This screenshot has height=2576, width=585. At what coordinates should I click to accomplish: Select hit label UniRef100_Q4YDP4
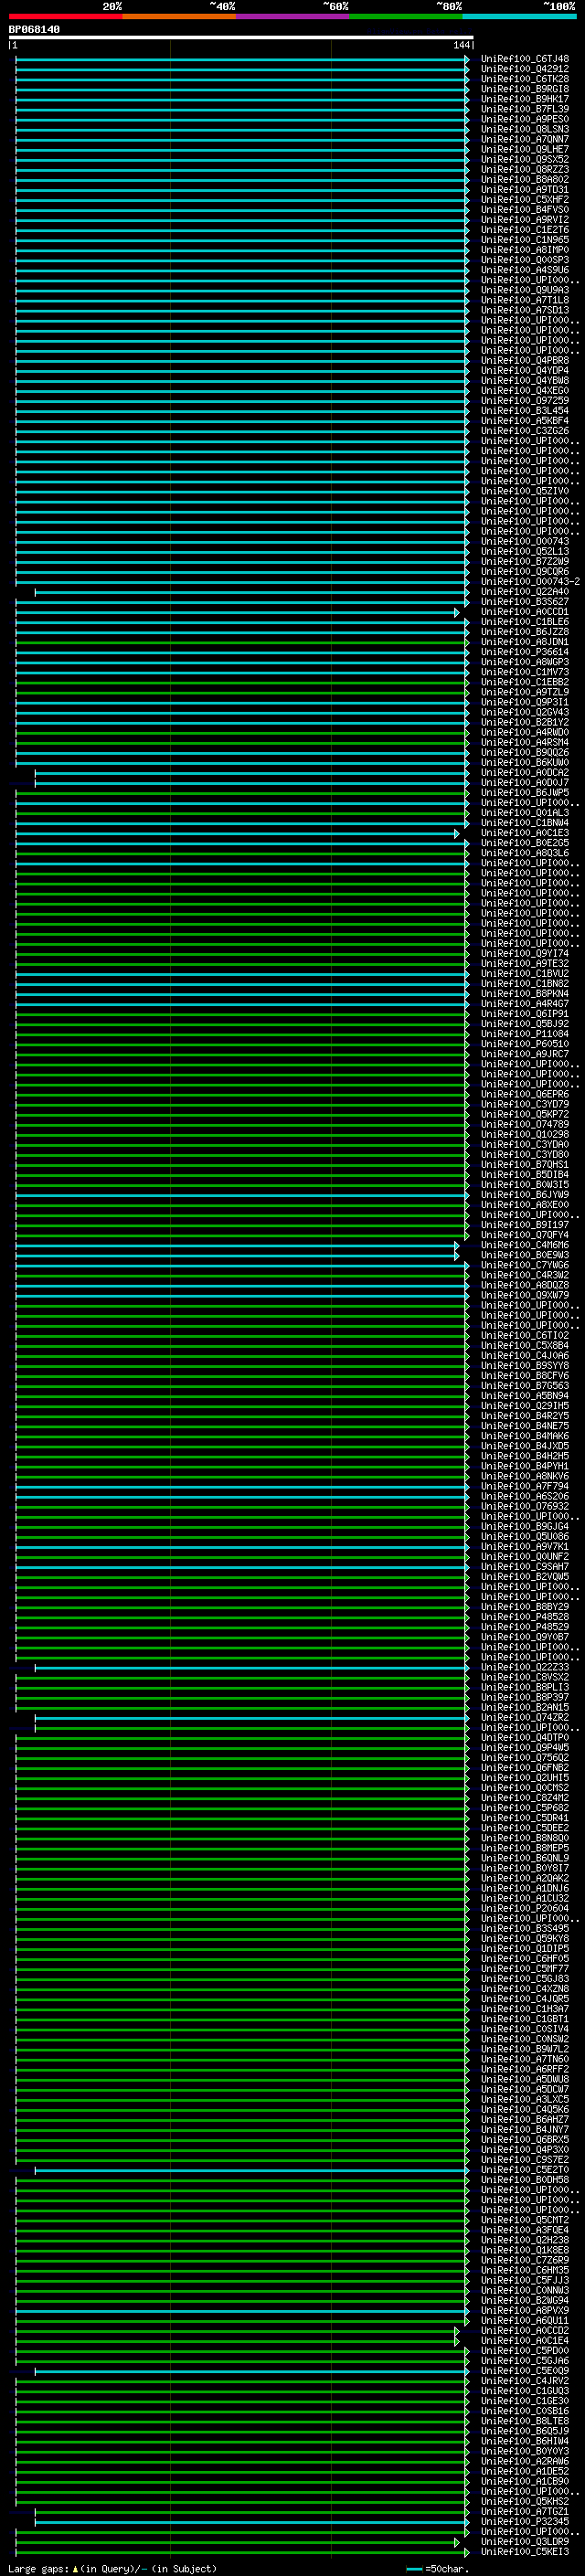pyautogui.click(x=524, y=370)
